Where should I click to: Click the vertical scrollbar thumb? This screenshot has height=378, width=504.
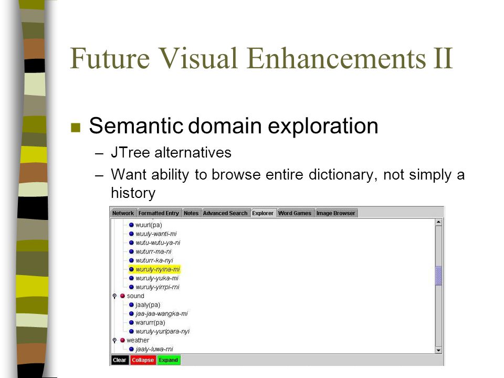click(438, 276)
